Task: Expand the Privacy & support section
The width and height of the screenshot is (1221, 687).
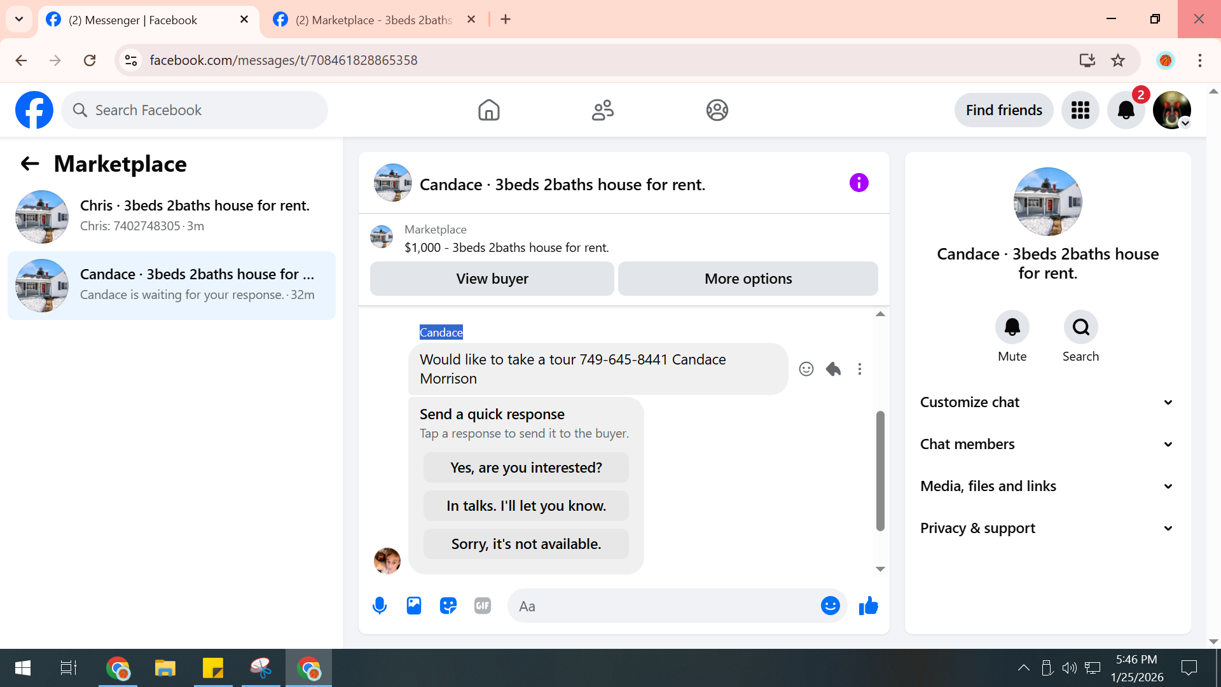Action: (1047, 528)
